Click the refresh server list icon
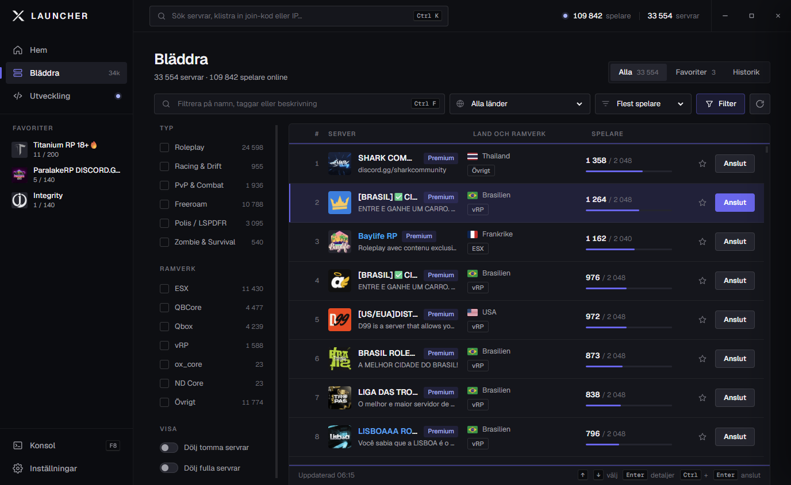 click(x=759, y=104)
